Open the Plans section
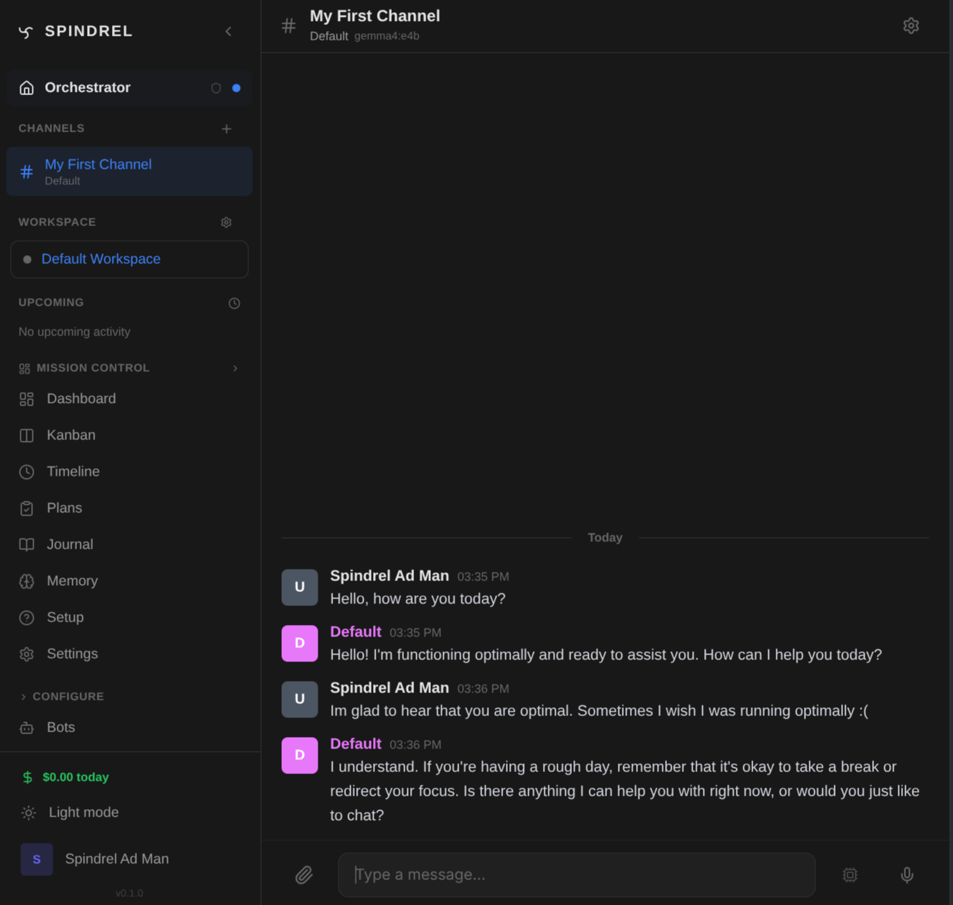Viewport: 953px width, 905px height. 64,508
